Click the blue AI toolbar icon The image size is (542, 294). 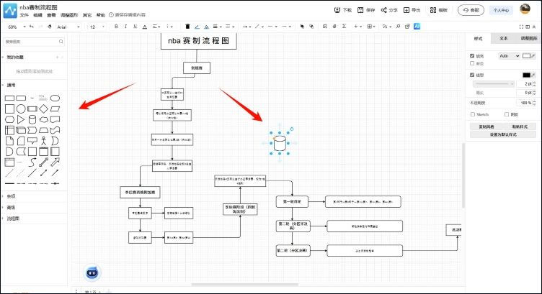pos(417,26)
